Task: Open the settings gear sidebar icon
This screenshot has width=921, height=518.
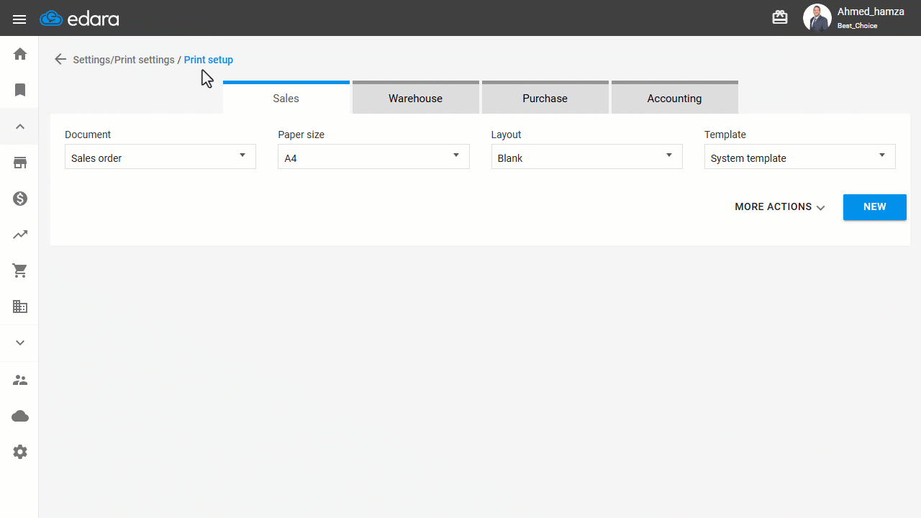Action: coord(20,452)
